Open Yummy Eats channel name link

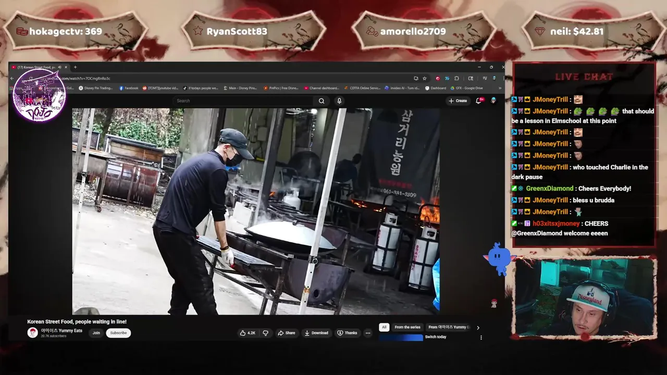click(x=61, y=331)
